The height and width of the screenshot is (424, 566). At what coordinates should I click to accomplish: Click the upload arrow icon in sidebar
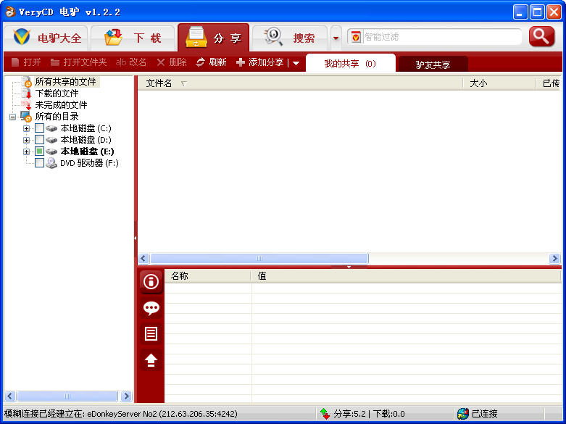pyautogui.click(x=151, y=360)
